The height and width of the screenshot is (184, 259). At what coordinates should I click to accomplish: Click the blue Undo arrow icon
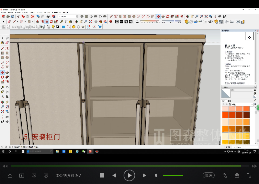click(38, 16)
